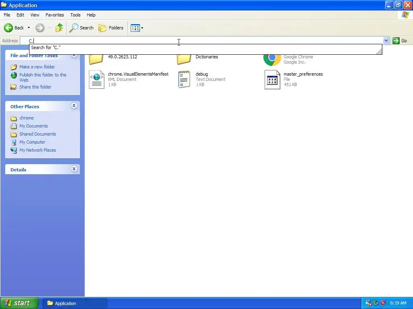Click the Share this folder icon
The height and width of the screenshot is (309, 413).
(14, 87)
